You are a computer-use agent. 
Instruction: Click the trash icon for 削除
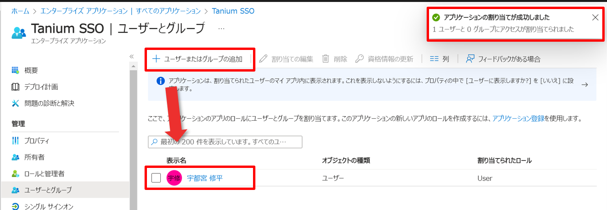pyautogui.click(x=325, y=59)
